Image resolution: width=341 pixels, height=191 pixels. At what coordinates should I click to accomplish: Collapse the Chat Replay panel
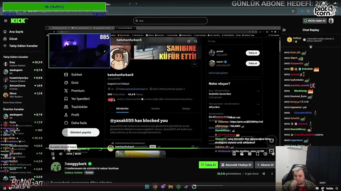tap(284, 30)
